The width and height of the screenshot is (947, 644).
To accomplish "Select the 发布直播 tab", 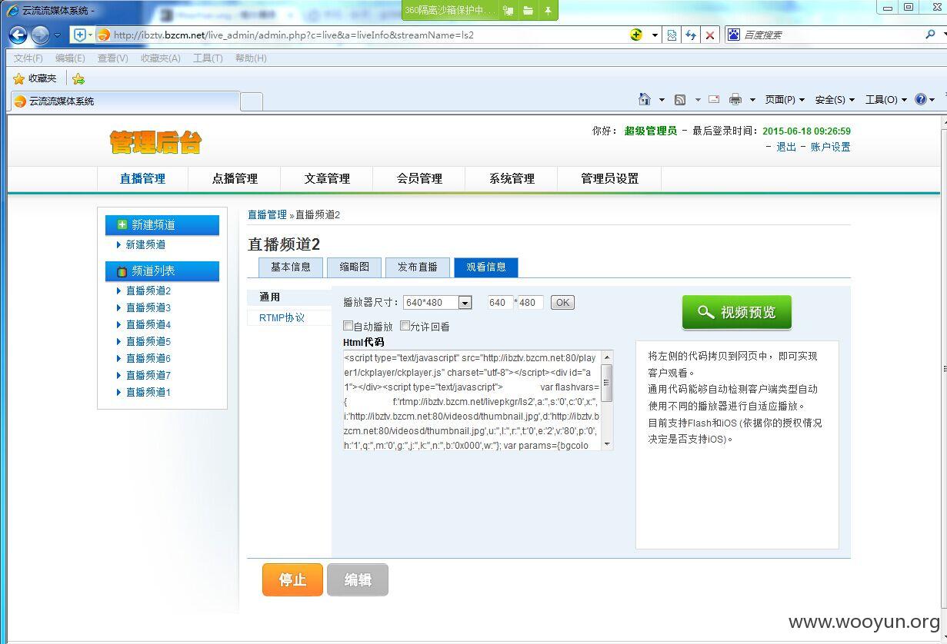I will 418,267.
